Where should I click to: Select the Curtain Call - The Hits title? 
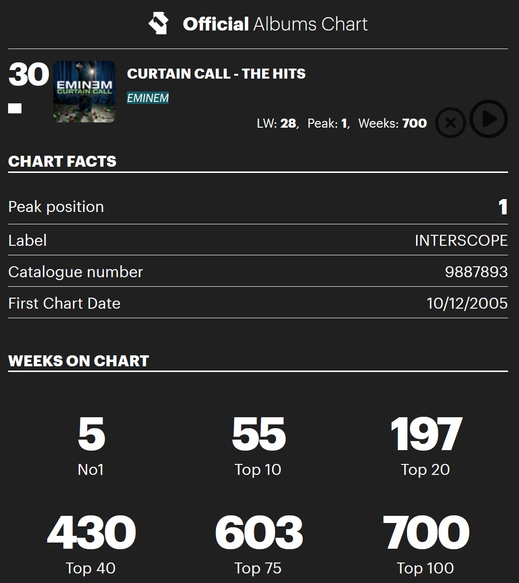[216, 74]
